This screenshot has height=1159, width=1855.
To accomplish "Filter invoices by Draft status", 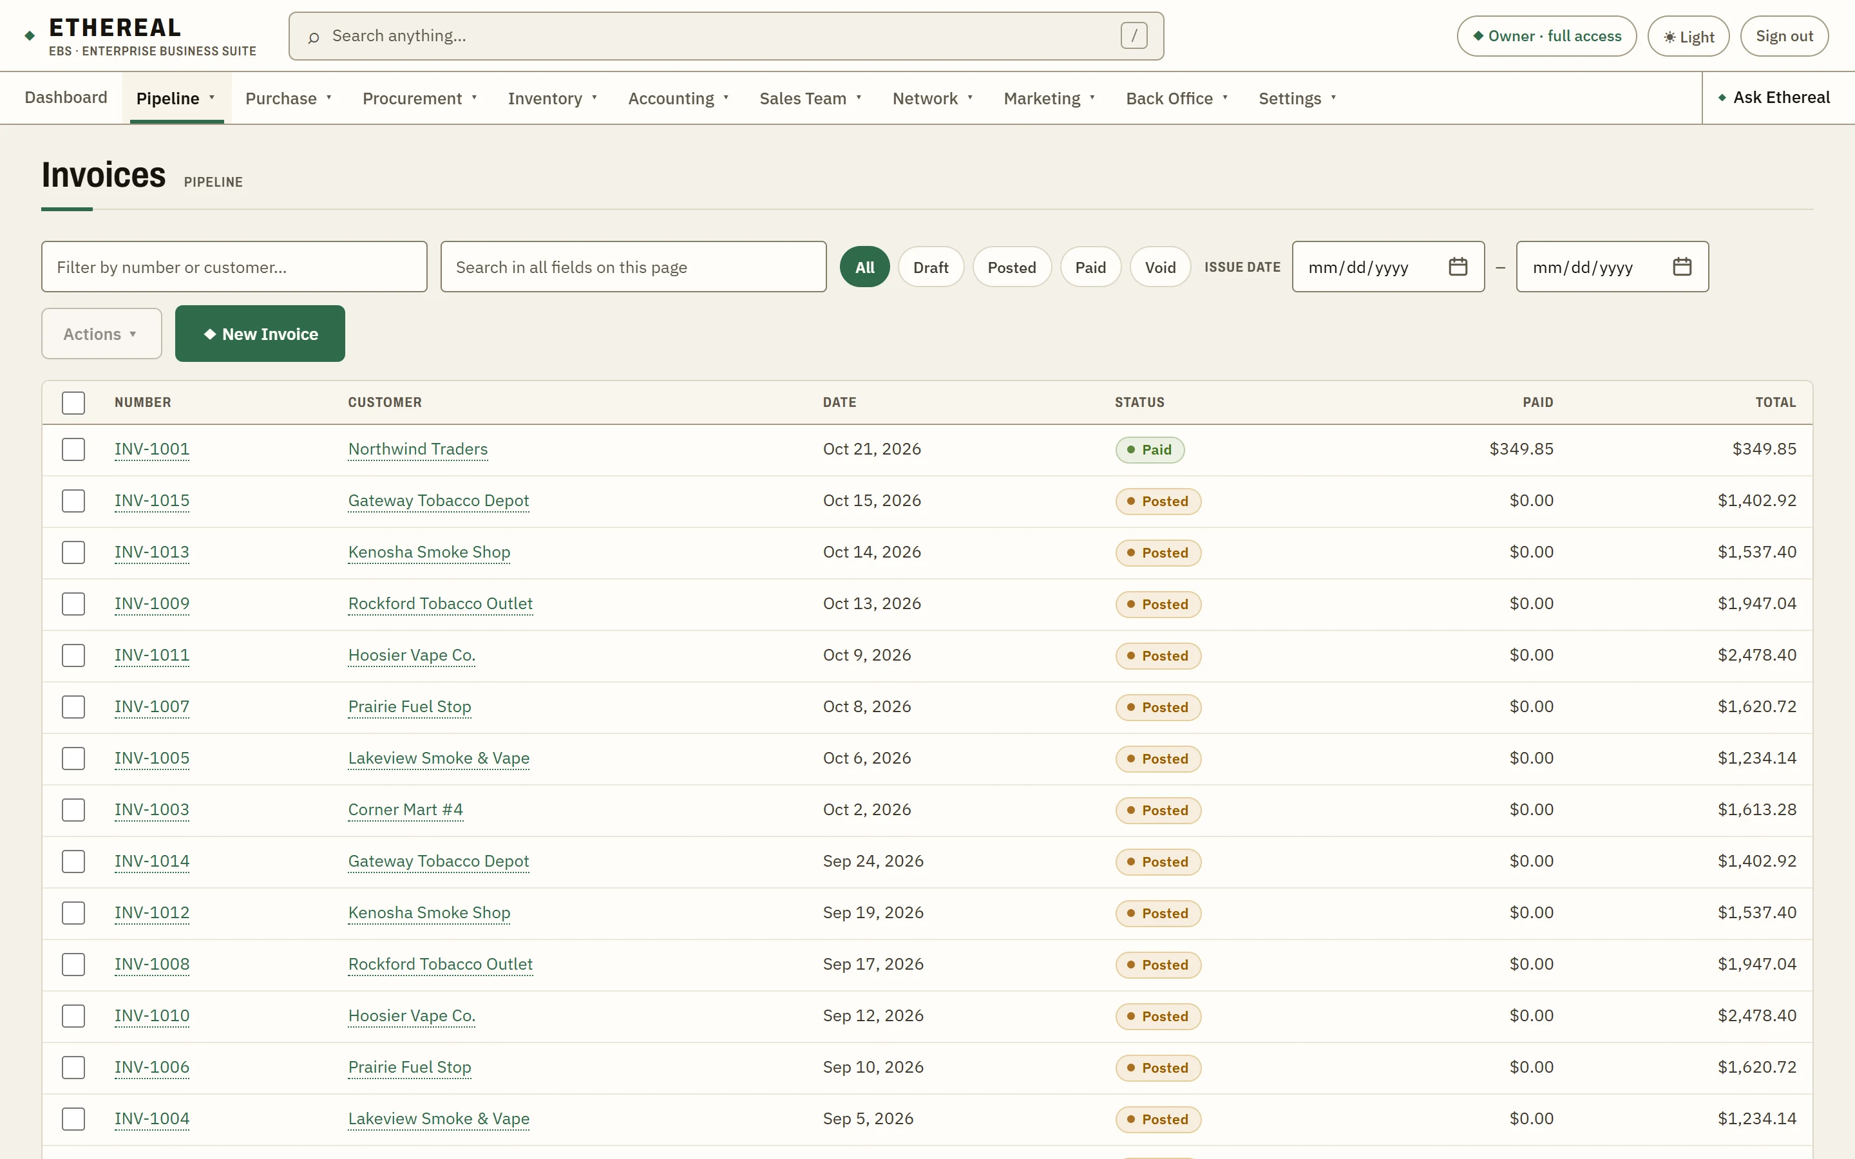I will tap(931, 267).
